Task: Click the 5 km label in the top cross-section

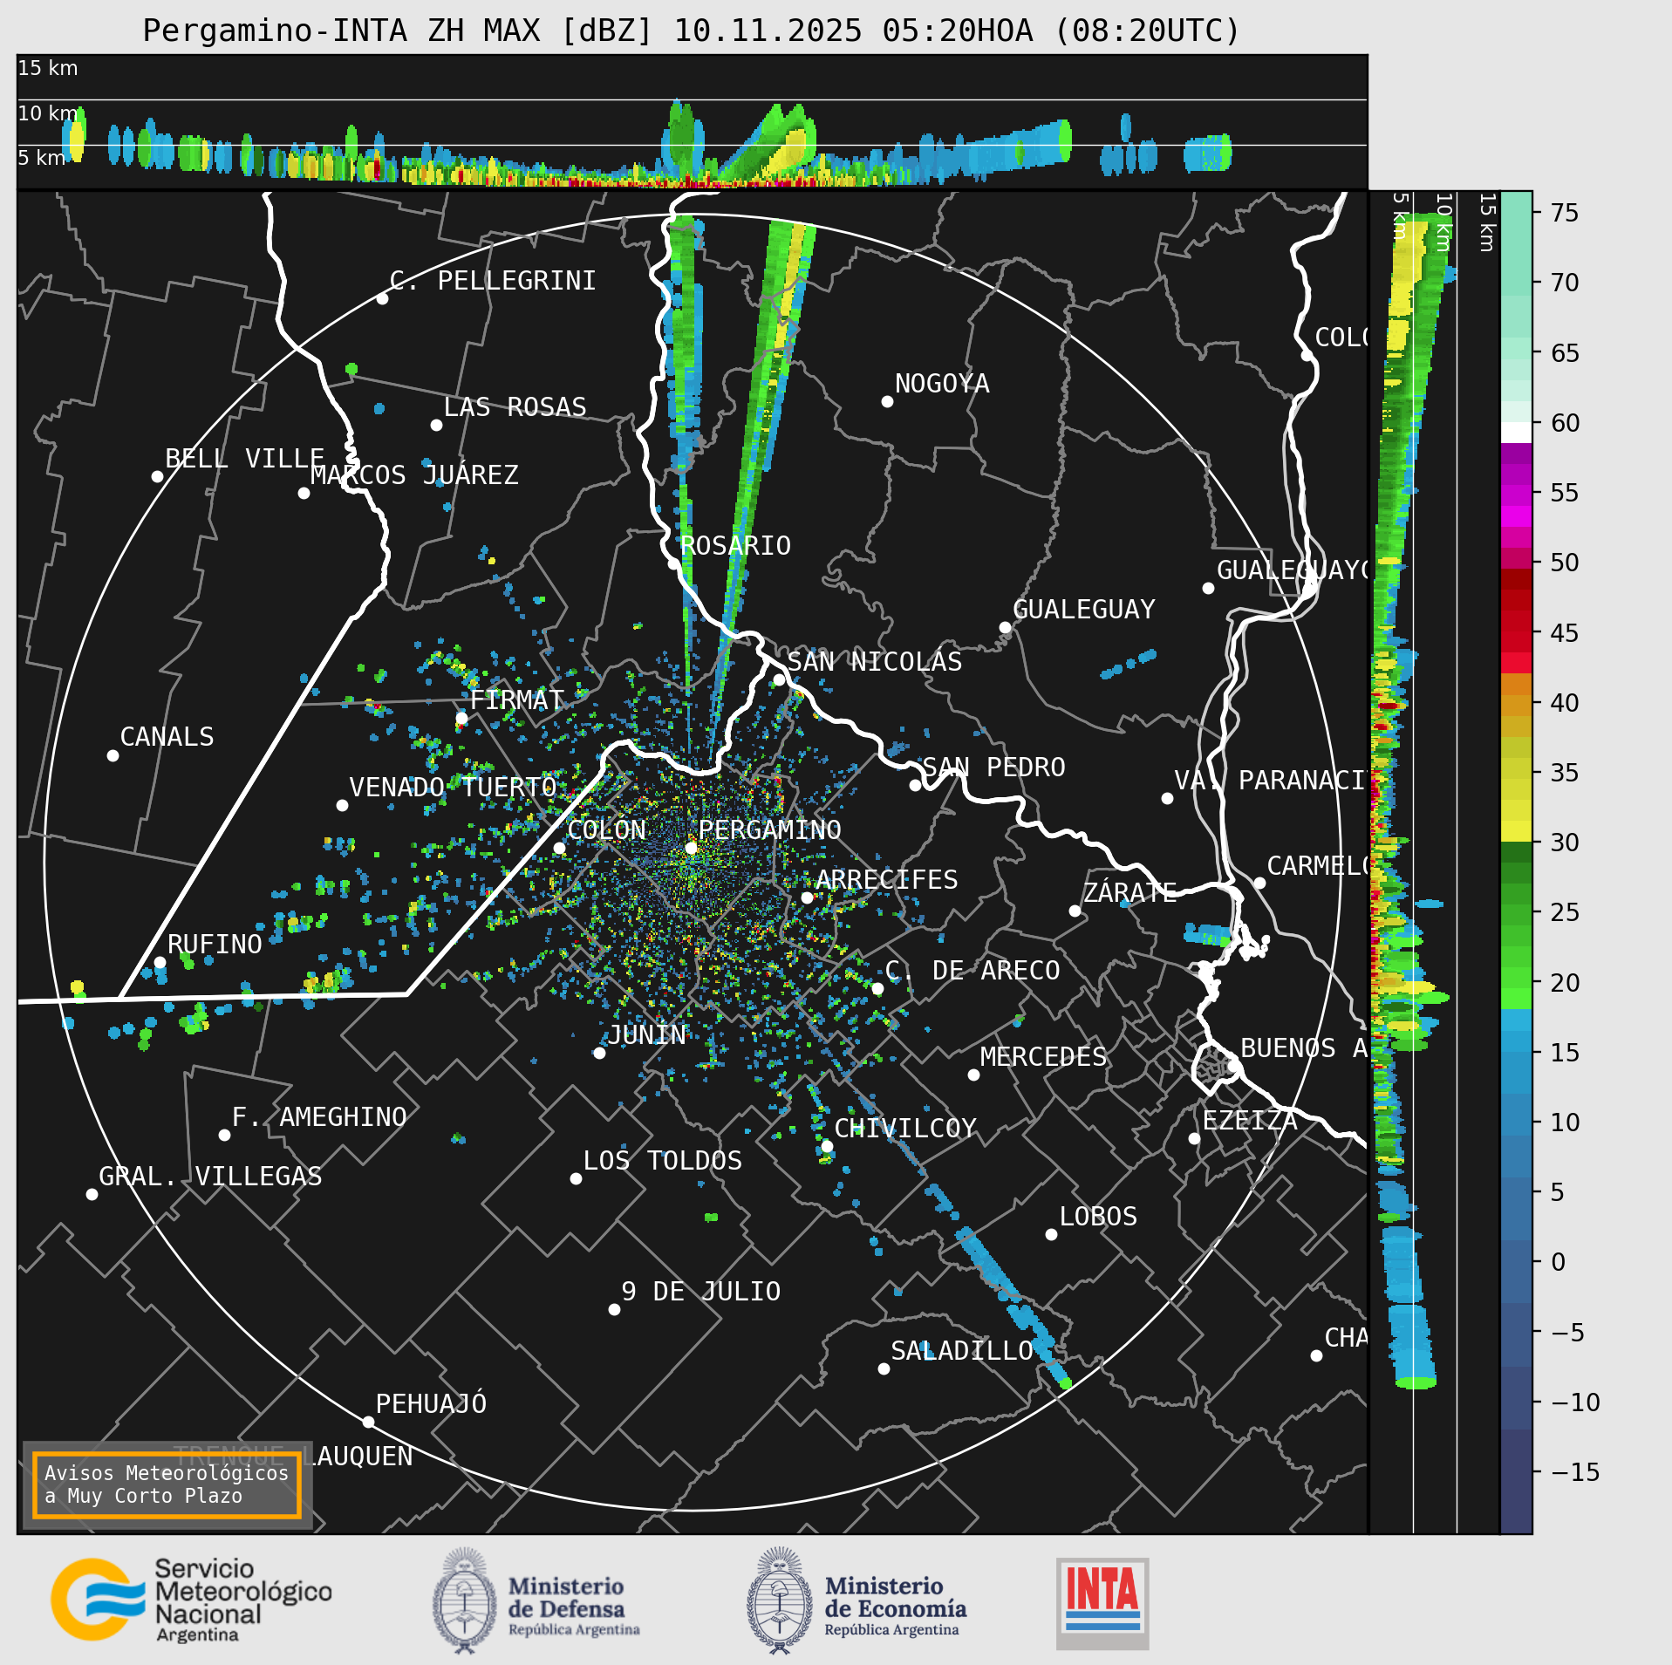Action: [42, 158]
